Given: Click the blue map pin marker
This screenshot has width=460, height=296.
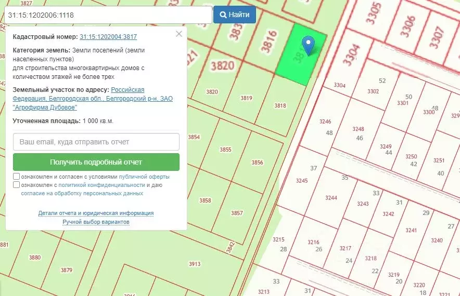Looking at the screenshot, I should pos(309,45).
